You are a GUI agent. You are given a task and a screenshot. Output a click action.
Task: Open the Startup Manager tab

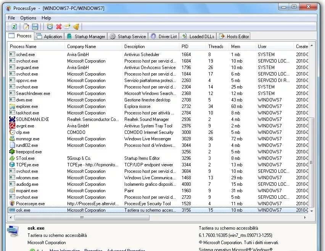pos(85,37)
